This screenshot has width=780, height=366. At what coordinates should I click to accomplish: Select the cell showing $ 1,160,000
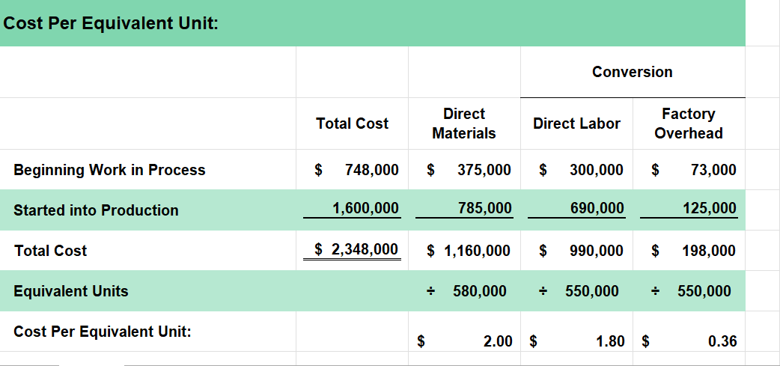click(464, 250)
